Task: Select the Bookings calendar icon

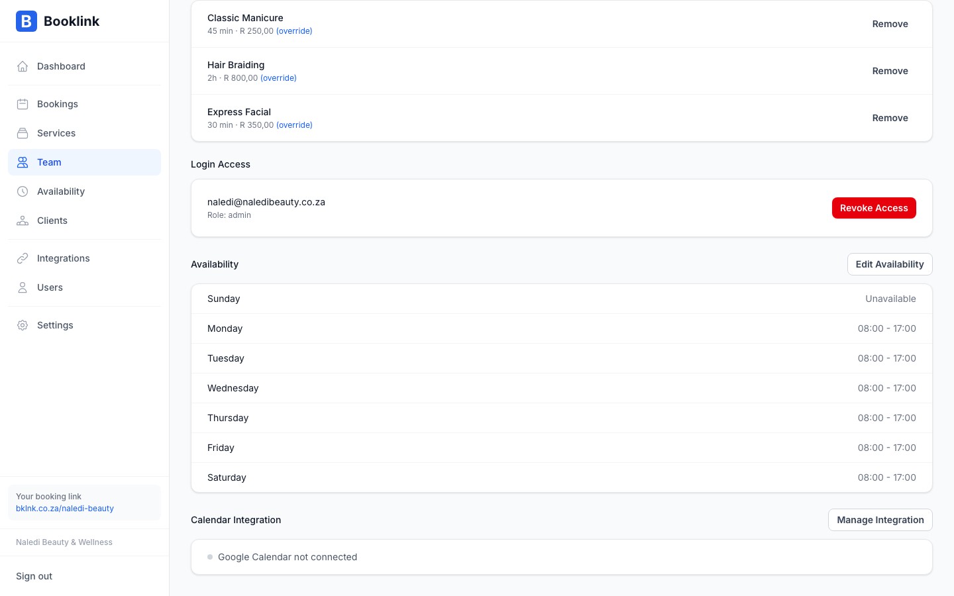Action: coord(23,104)
